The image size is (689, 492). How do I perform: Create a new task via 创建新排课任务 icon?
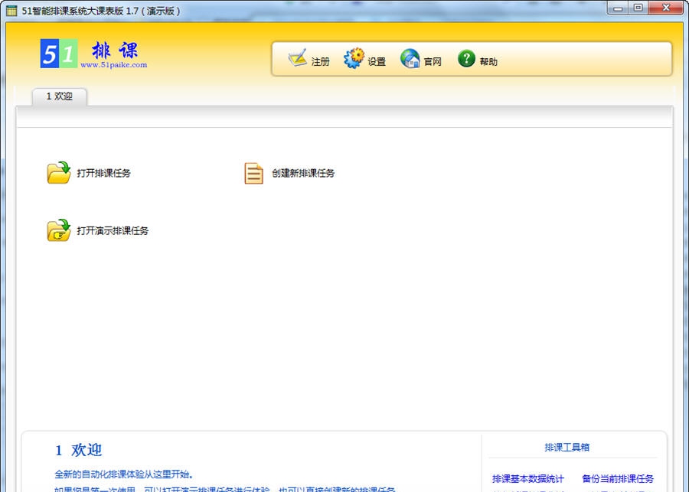tap(253, 172)
